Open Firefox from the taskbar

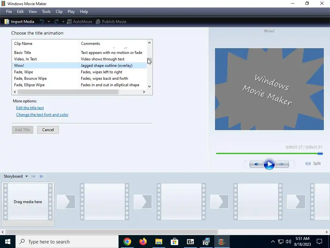tap(143, 242)
